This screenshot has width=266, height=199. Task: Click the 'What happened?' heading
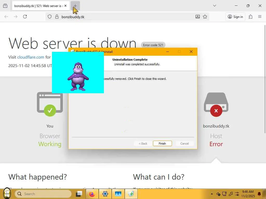coord(37,177)
